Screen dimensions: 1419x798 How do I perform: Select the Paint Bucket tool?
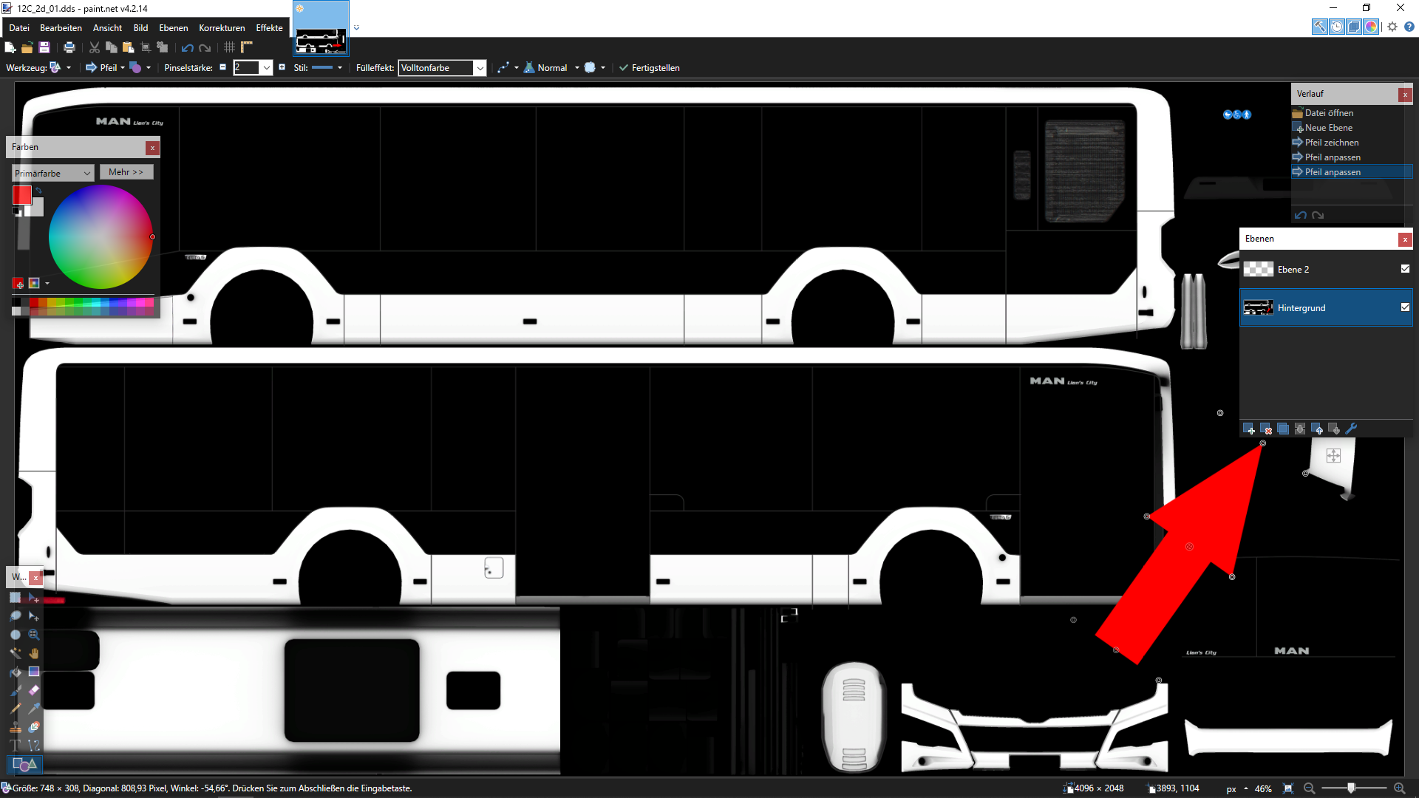click(16, 672)
